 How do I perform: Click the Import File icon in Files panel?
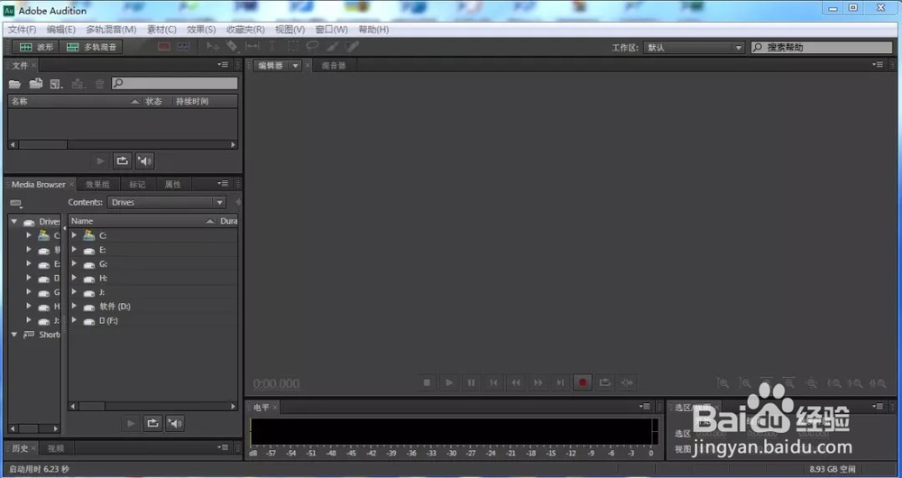pyautogui.click(x=36, y=84)
